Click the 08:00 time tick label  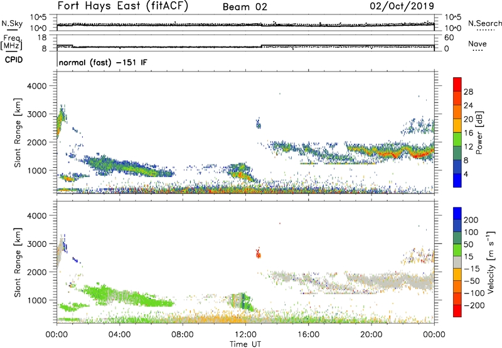183,335
